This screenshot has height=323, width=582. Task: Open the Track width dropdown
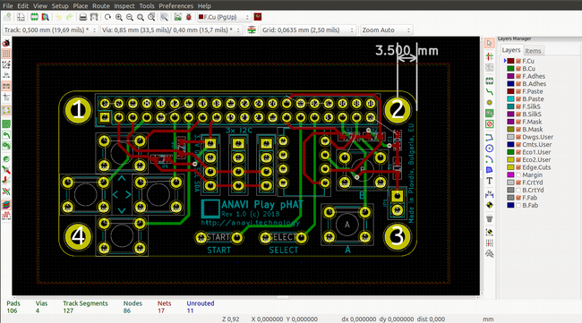[50, 30]
